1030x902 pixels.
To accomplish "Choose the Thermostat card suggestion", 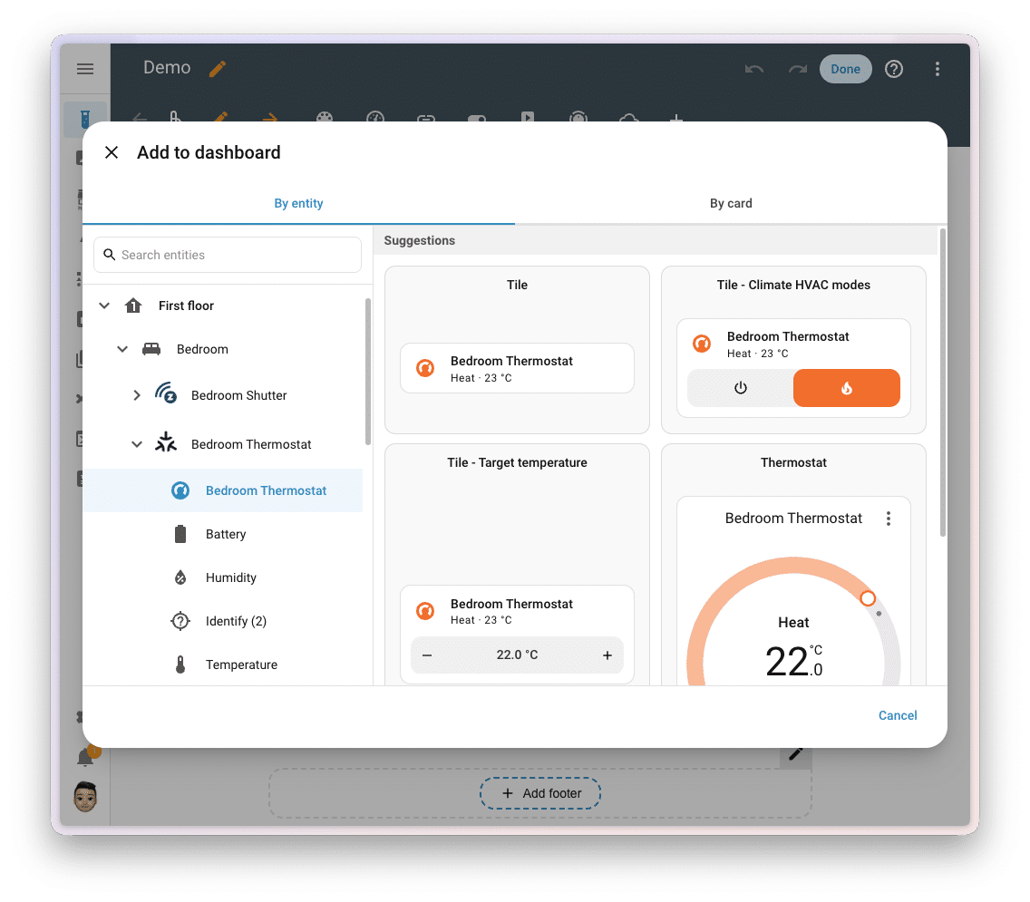I will pyautogui.click(x=793, y=565).
